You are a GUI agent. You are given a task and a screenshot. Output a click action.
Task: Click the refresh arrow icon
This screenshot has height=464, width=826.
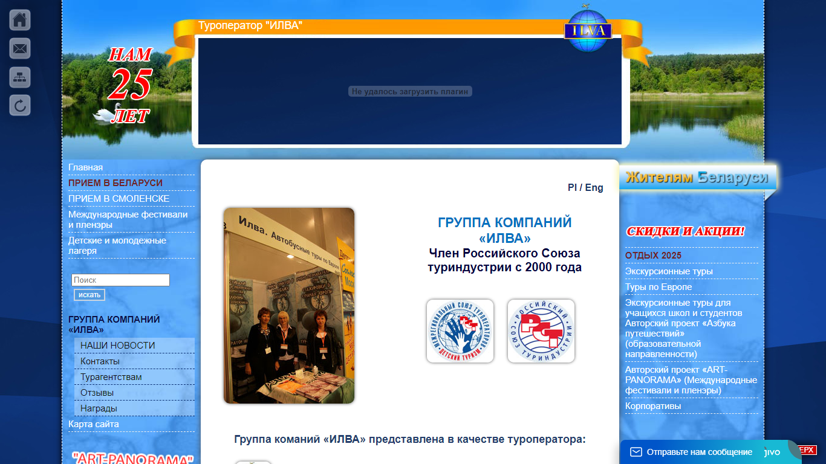coord(20,106)
